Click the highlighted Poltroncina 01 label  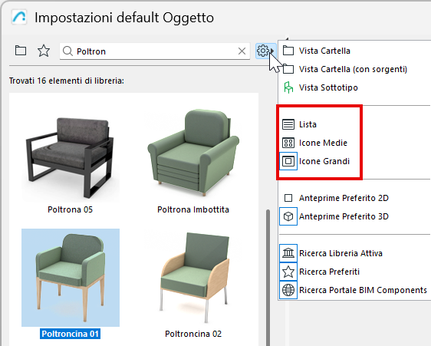click(x=70, y=334)
